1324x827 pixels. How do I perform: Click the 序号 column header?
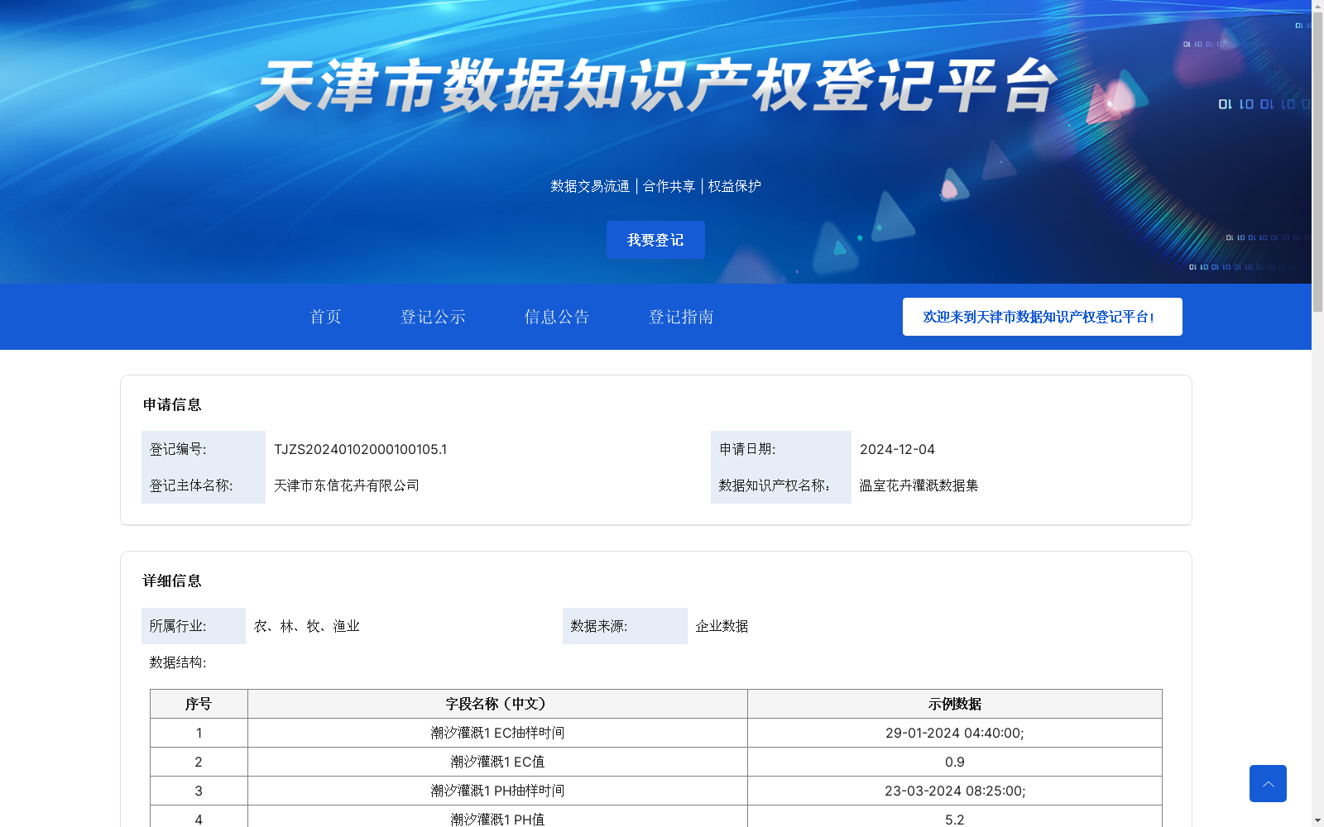tap(199, 704)
